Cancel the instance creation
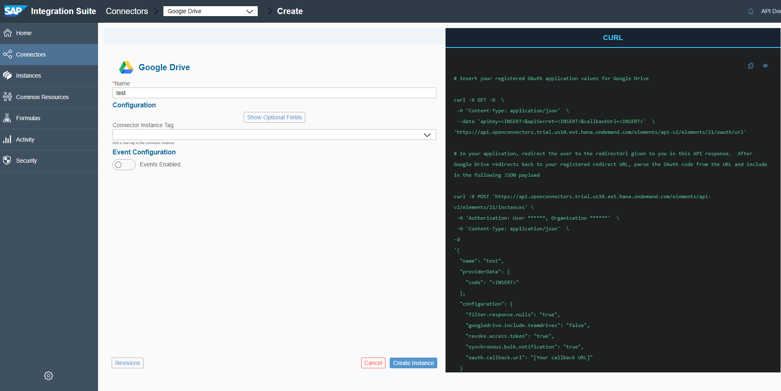This screenshot has height=391, width=781. pos(373,363)
